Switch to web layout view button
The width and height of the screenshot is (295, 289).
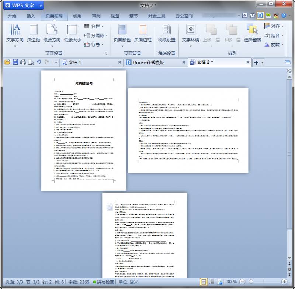pyautogui.click(x=219, y=282)
